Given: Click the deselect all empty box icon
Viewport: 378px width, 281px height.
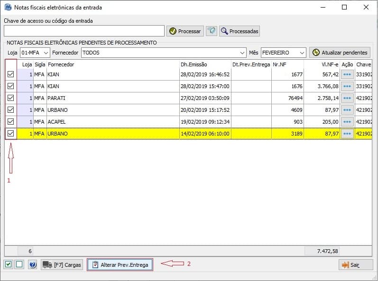Looking at the screenshot, I should [x=19, y=264].
